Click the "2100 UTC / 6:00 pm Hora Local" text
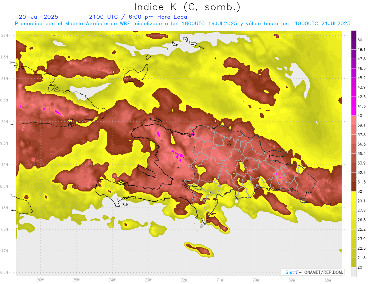This screenshot has height=284, width=368. click(139, 17)
